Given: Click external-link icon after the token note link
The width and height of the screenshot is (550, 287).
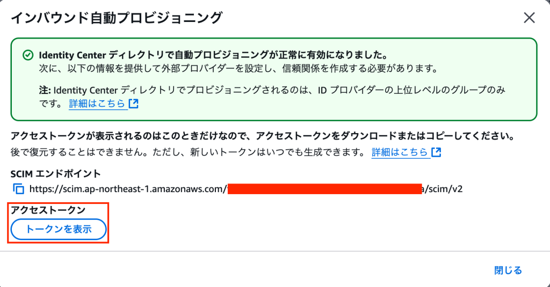Looking at the screenshot, I should click(436, 152).
